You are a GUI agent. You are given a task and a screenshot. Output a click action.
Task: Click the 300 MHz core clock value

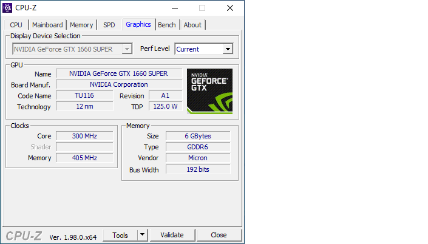point(84,136)
